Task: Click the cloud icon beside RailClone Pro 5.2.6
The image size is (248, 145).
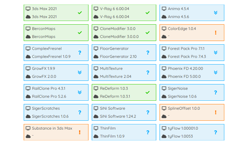Action: click(28, 96)
